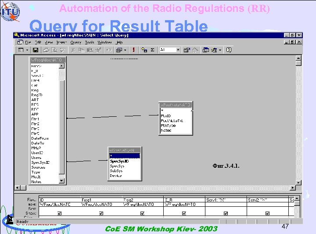
Task: Click the design pane horizontal scroll left arrow
Action: click(x=17, y=187)
